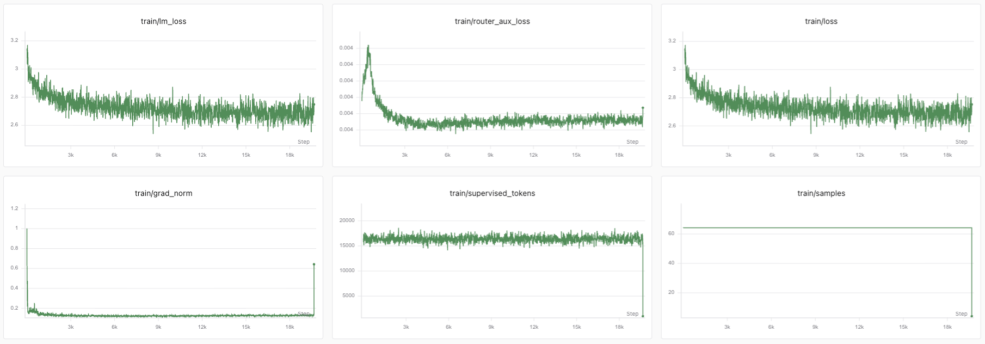Click the 15k x-axis tick in train/router_aux_loss
The height and width of the screenshot is (344, 985).
pyautogui.click(x=576, y=155)
